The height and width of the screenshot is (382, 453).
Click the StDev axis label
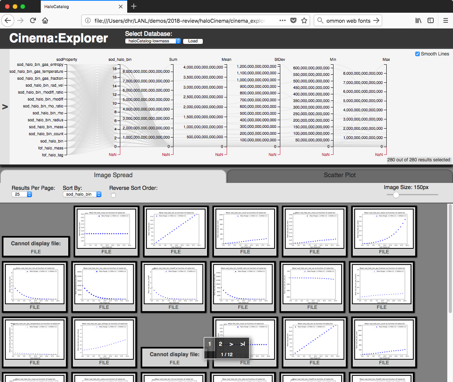tap(280, 59)
